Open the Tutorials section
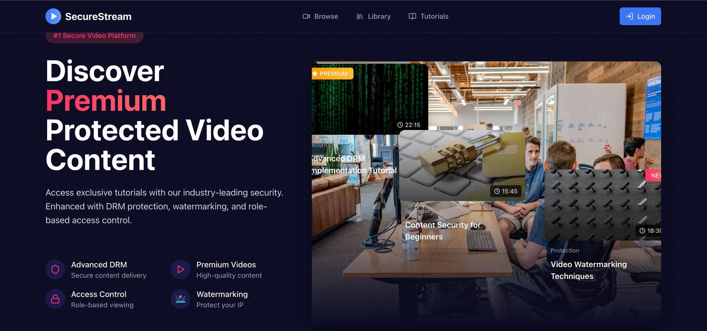Screen dimensions: 707x331 pos(434,16)
